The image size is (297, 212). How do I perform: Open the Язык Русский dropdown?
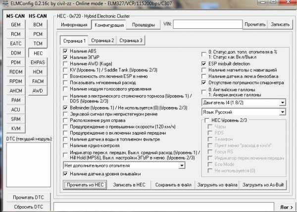244,112
